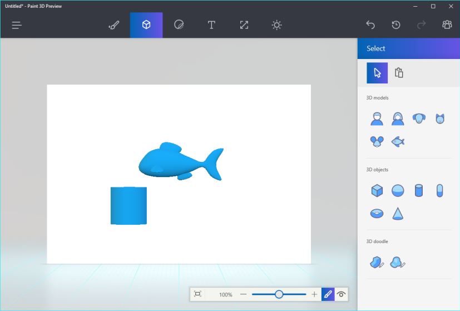Image resolution: width=460 pixels, height=311 pixels.
Task: Minimize the Paint 3D window
Action: click(x=415, y=6)
